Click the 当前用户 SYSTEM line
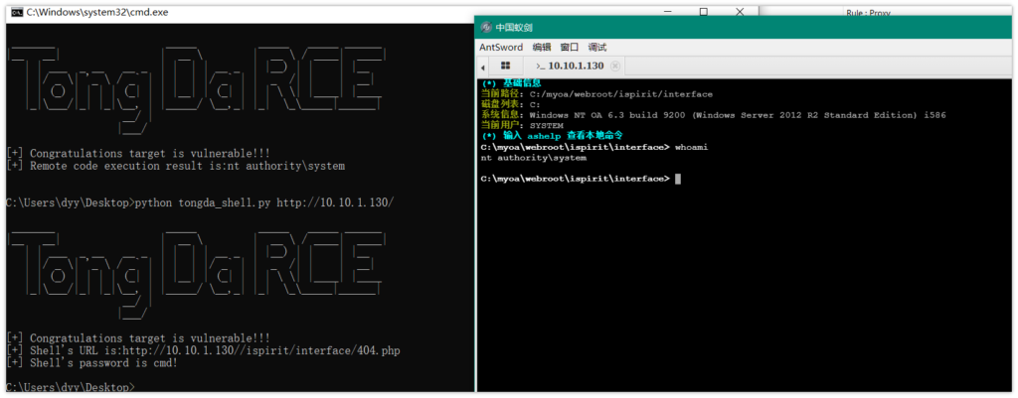Image resolution: width=1018 pixels, height=398 pixels. [522, 125]
